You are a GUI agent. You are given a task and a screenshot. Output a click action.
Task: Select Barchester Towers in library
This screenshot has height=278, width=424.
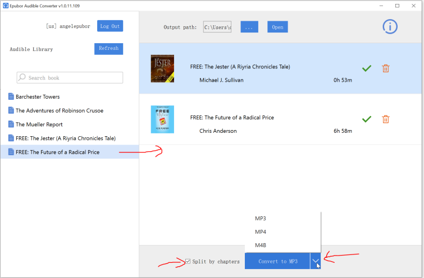pos(38,96)
